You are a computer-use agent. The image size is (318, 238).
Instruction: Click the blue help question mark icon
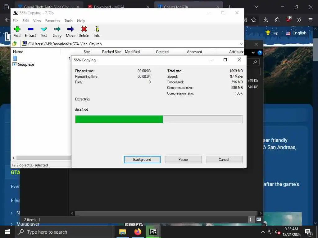(260, 53)
